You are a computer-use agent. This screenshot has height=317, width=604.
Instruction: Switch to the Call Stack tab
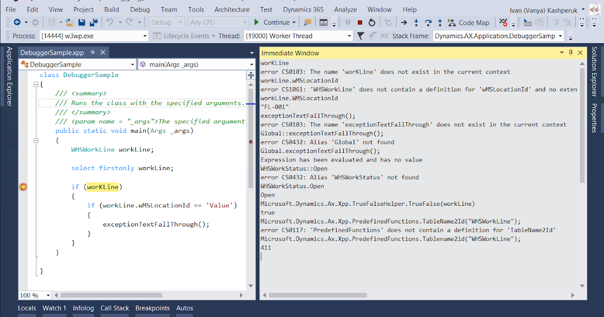point(115,308)
